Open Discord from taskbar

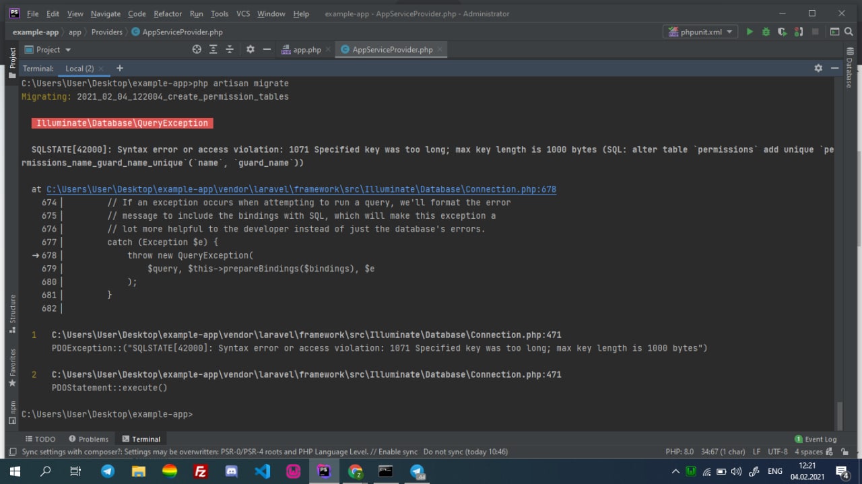point(231,471)
